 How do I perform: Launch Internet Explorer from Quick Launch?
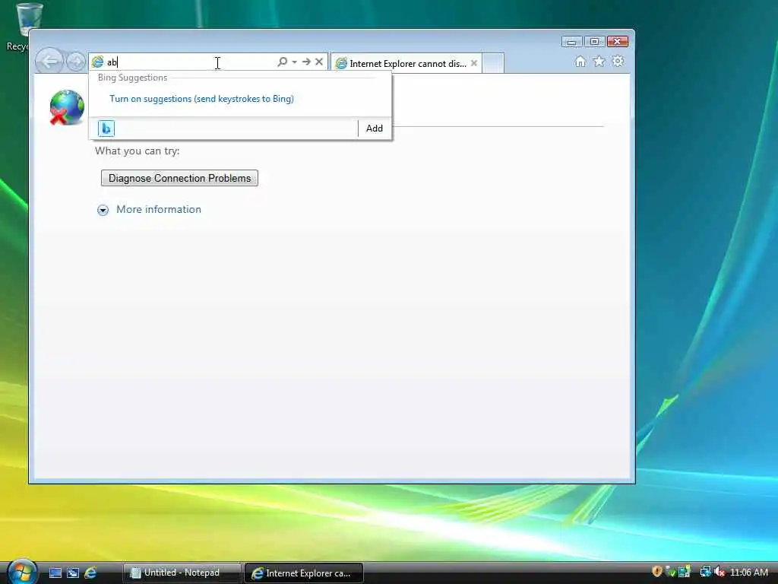90,573
